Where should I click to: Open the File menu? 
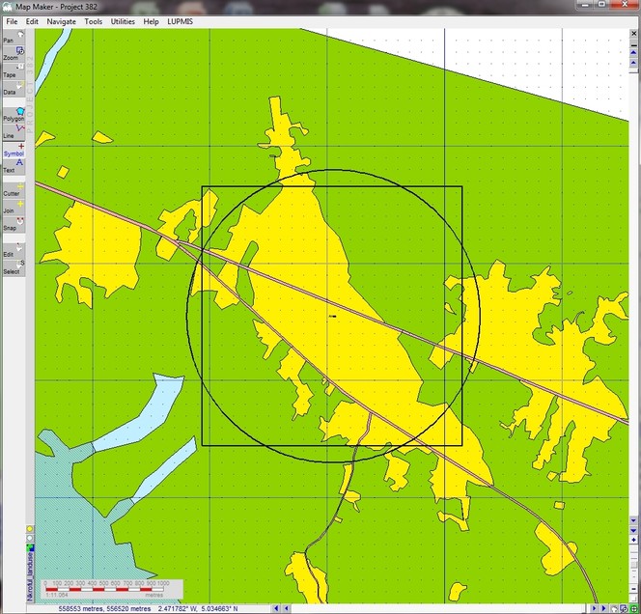coord(12,20)
